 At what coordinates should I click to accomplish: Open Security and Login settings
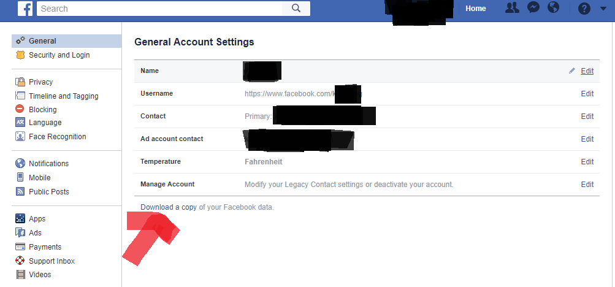(59, 55)
